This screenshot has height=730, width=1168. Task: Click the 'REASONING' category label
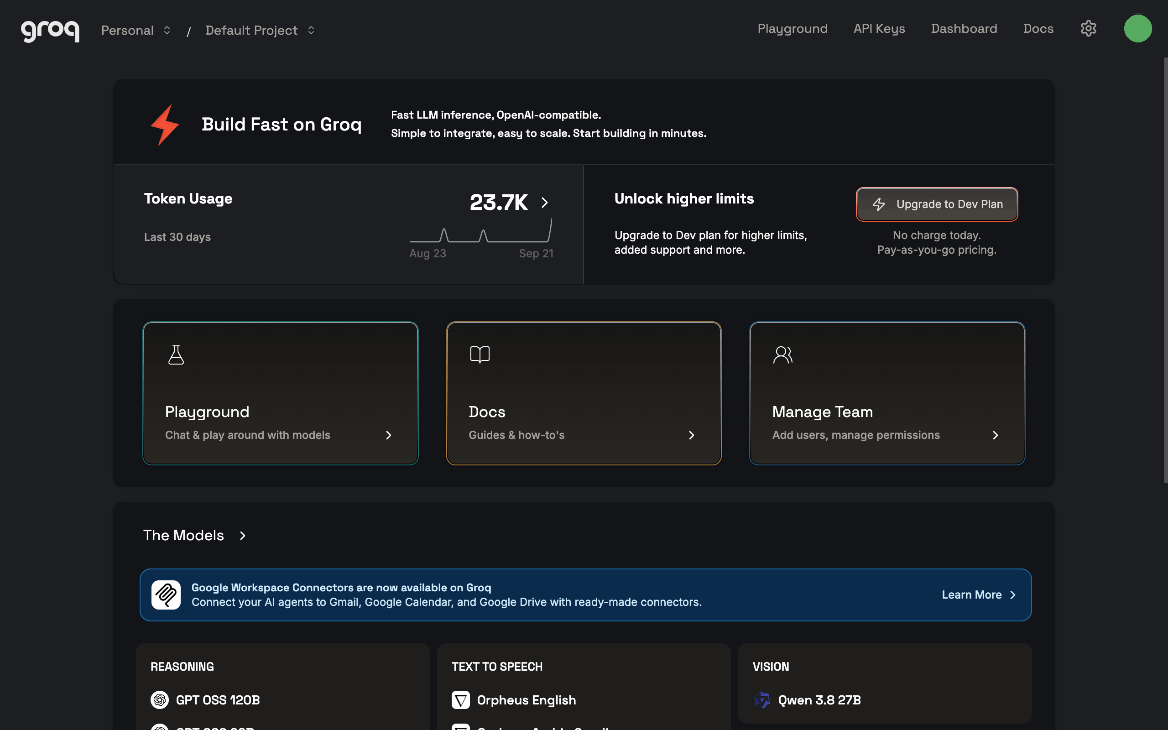point(182,667)
